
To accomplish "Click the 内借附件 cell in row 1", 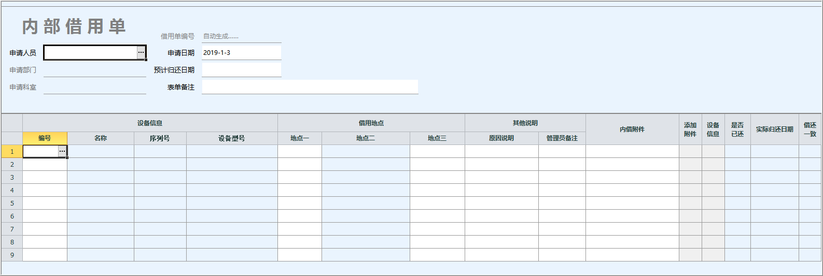I will 632,151.
